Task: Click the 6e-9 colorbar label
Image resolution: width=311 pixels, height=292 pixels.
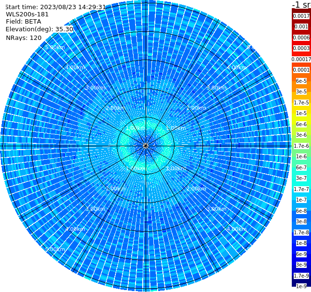Action: pyautogui.click(x=301, y=254)
